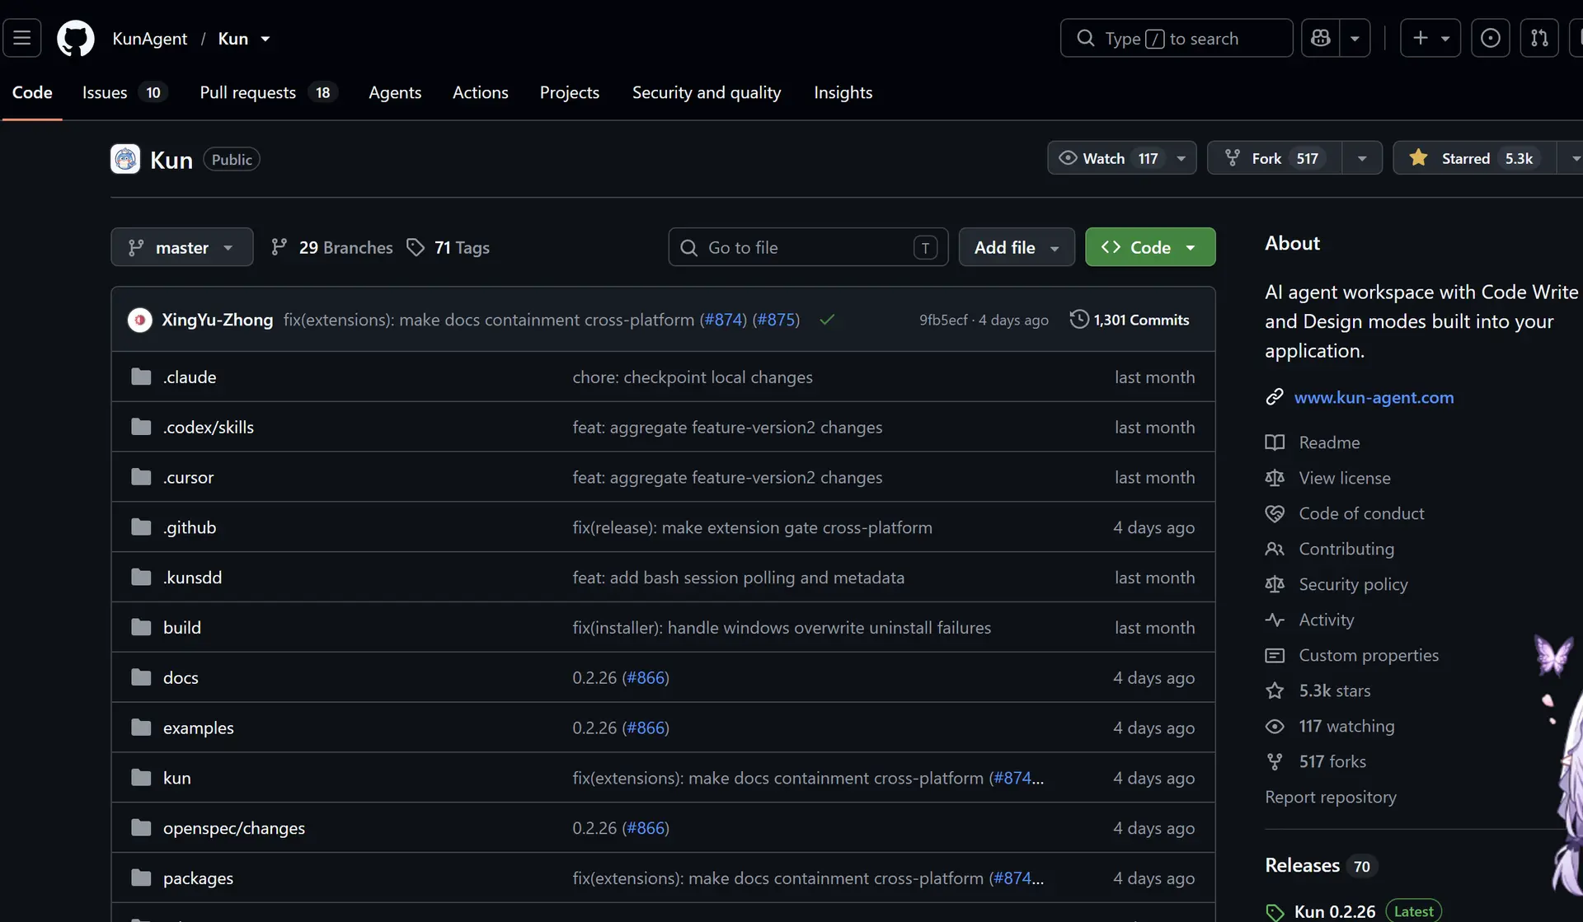Open pull request #875 link

[776, 320]
